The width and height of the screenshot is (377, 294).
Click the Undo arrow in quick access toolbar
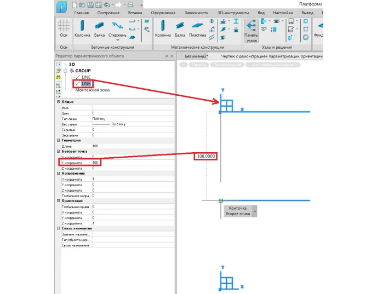tap(107, 5)
